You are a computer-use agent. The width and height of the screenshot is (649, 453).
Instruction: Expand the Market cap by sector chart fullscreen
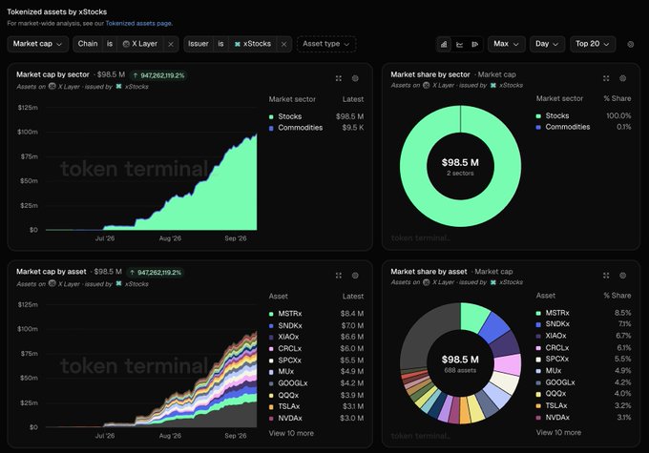339,78
